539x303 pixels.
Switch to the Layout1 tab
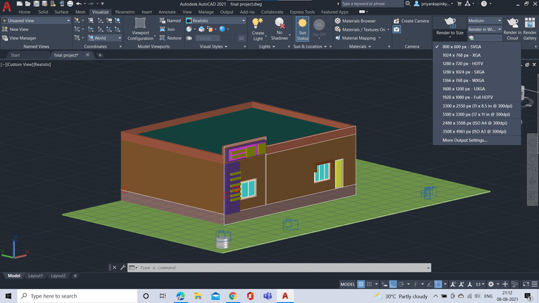coord(36,275)
